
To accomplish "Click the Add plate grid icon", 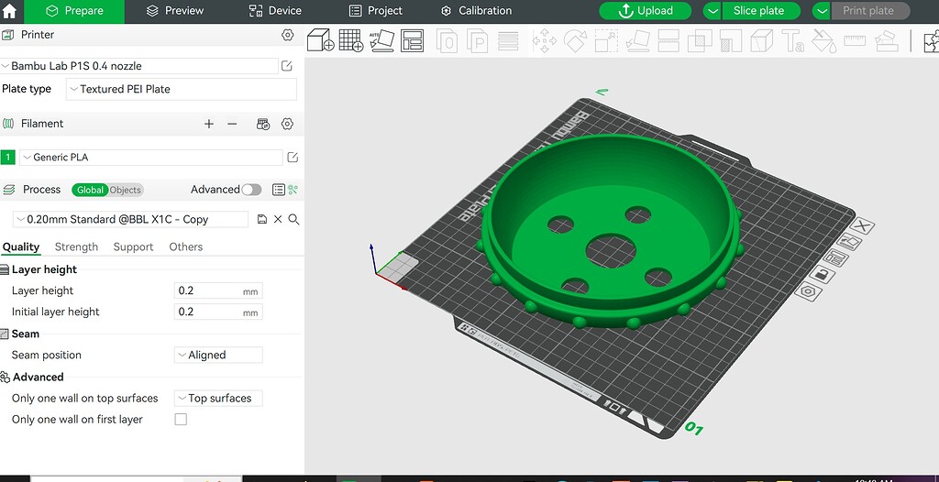I will tap(351, 40).
